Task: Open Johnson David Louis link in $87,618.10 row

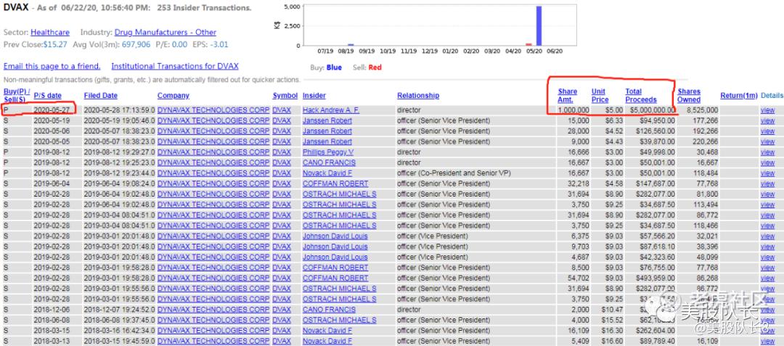Action: pyautogui.click(x=335, y=247)
